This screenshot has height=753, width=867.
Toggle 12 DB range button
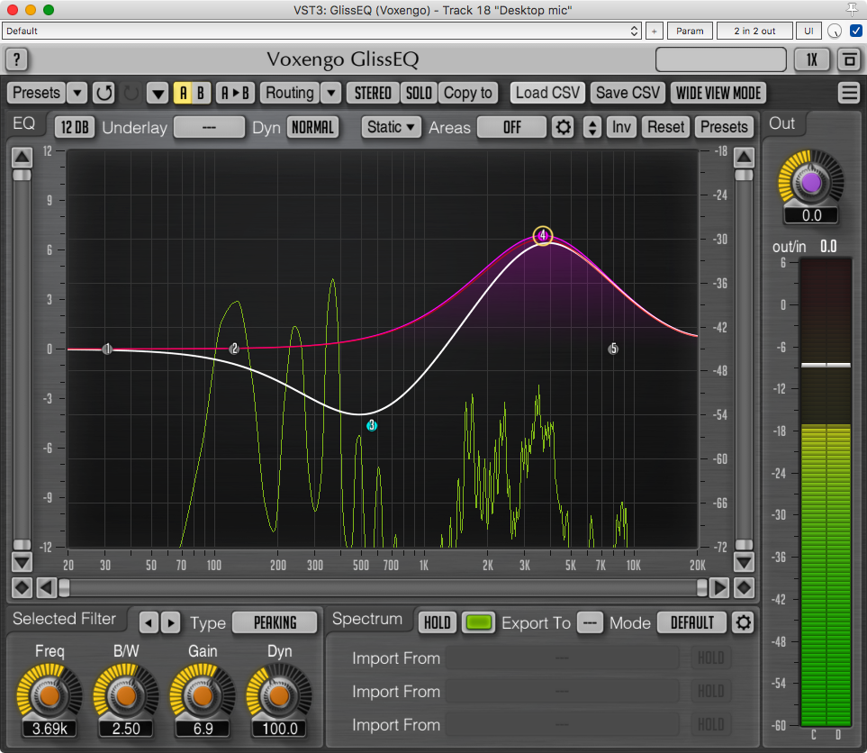75,127
